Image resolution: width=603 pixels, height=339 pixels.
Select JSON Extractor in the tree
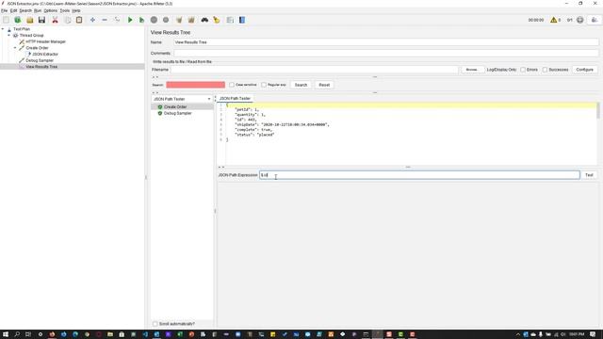point(45,55)
